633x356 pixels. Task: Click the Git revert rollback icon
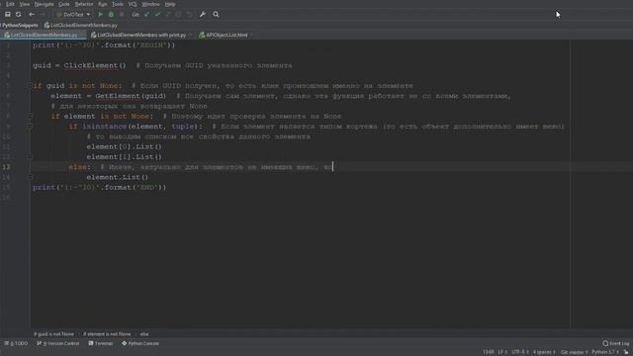[x=189, y=14]
